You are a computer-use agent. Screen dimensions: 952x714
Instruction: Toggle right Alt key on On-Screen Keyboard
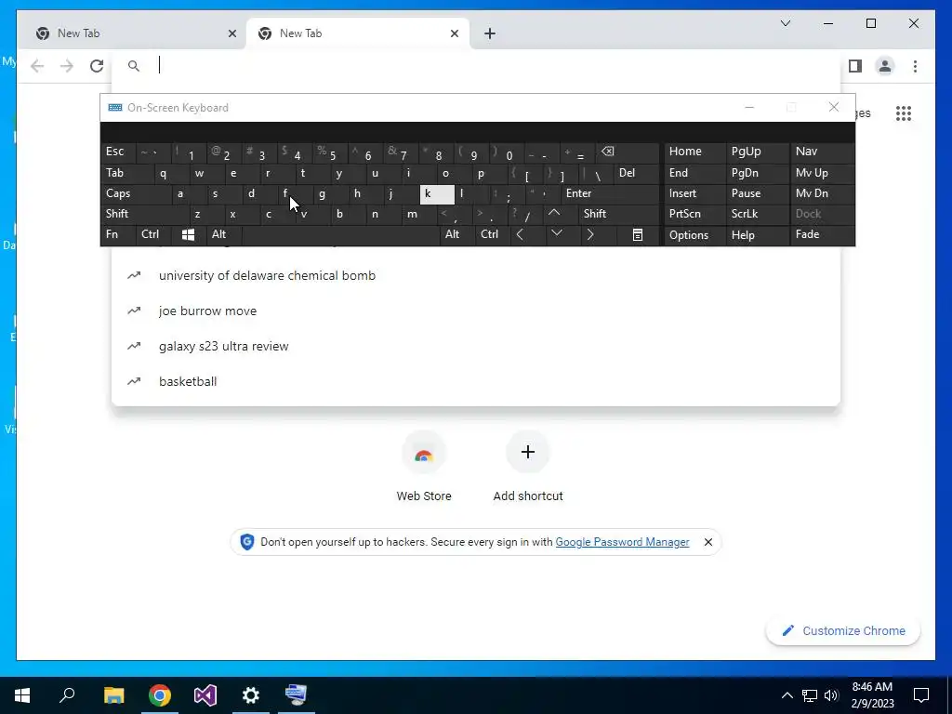click(x=456, y=235)
